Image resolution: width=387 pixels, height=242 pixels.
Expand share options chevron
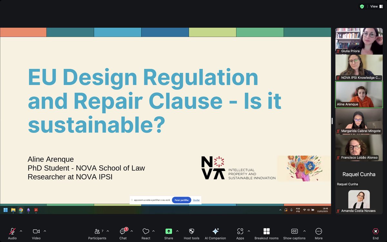point(177,231)
